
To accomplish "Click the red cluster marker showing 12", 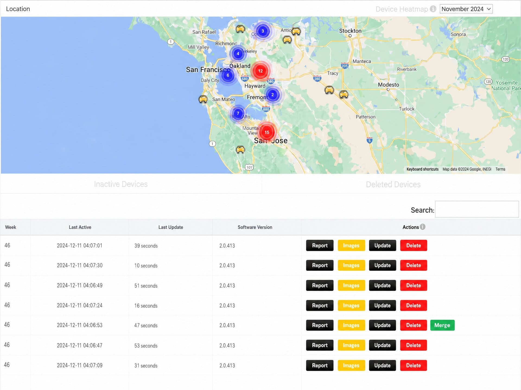I will 260,71.
